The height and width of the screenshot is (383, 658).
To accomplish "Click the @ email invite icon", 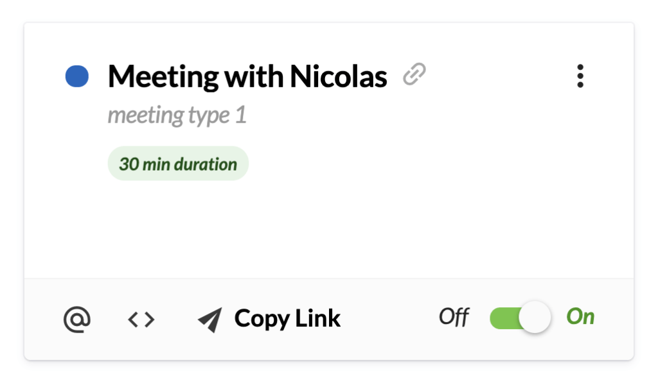I will pos(77,319).
